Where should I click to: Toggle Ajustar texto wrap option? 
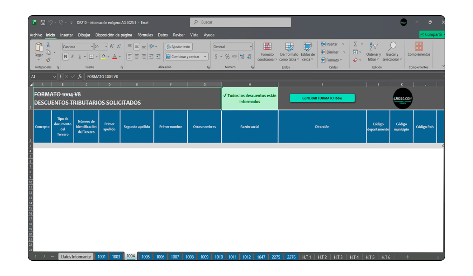coord(179,47)
